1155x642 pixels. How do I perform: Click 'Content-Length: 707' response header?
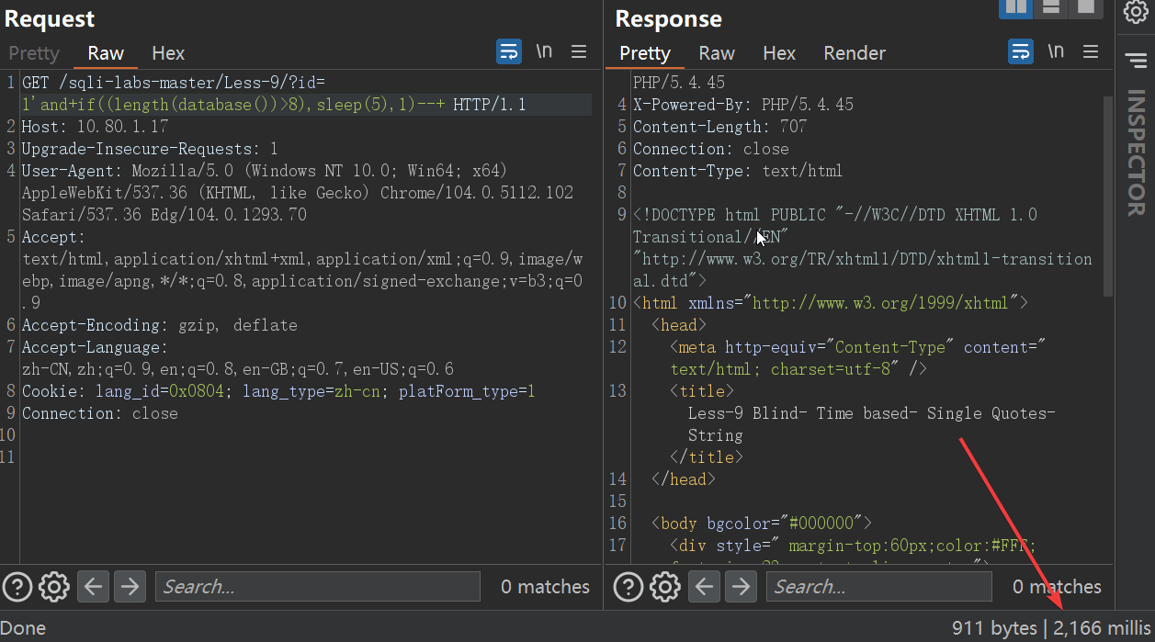(720, 127)
